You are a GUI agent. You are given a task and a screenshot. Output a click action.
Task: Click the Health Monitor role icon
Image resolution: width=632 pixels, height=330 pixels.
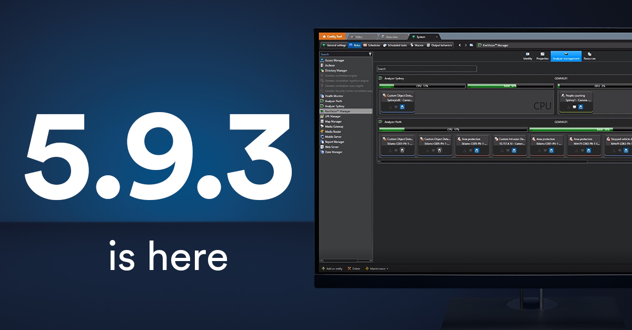[x=322, y=96]
